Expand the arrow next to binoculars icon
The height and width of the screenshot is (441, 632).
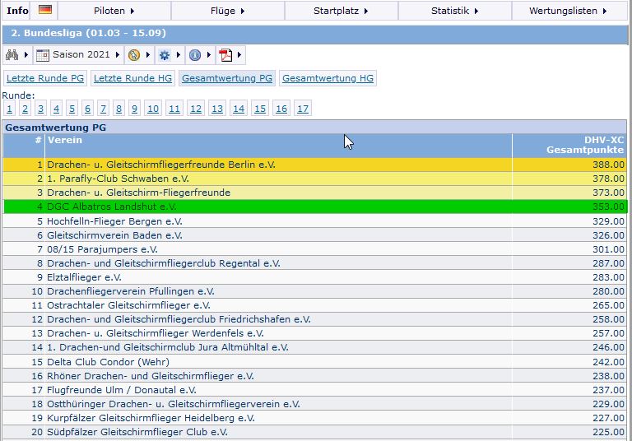pyautogui.click(x=26, y=55)
